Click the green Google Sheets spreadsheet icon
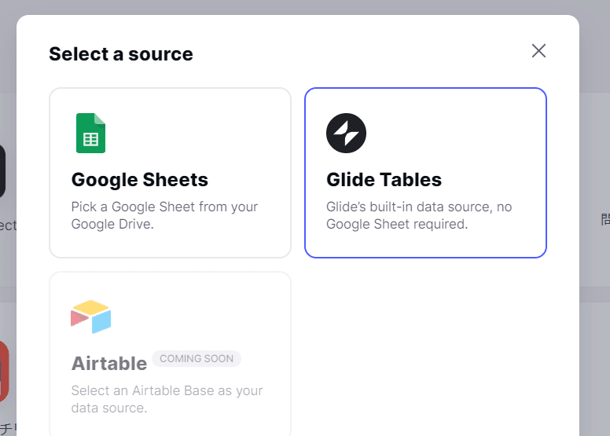 tap(90, 133)
